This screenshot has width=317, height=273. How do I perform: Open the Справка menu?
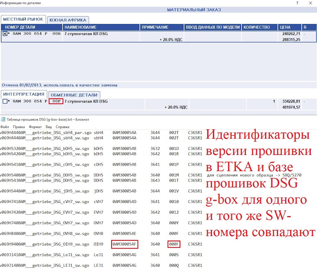pos(62,127)
